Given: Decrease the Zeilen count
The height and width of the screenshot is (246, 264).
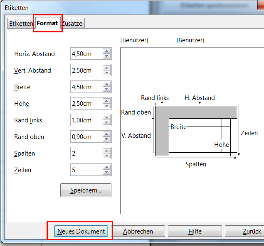Looking at the screenshot, I should tap(107, 172).
